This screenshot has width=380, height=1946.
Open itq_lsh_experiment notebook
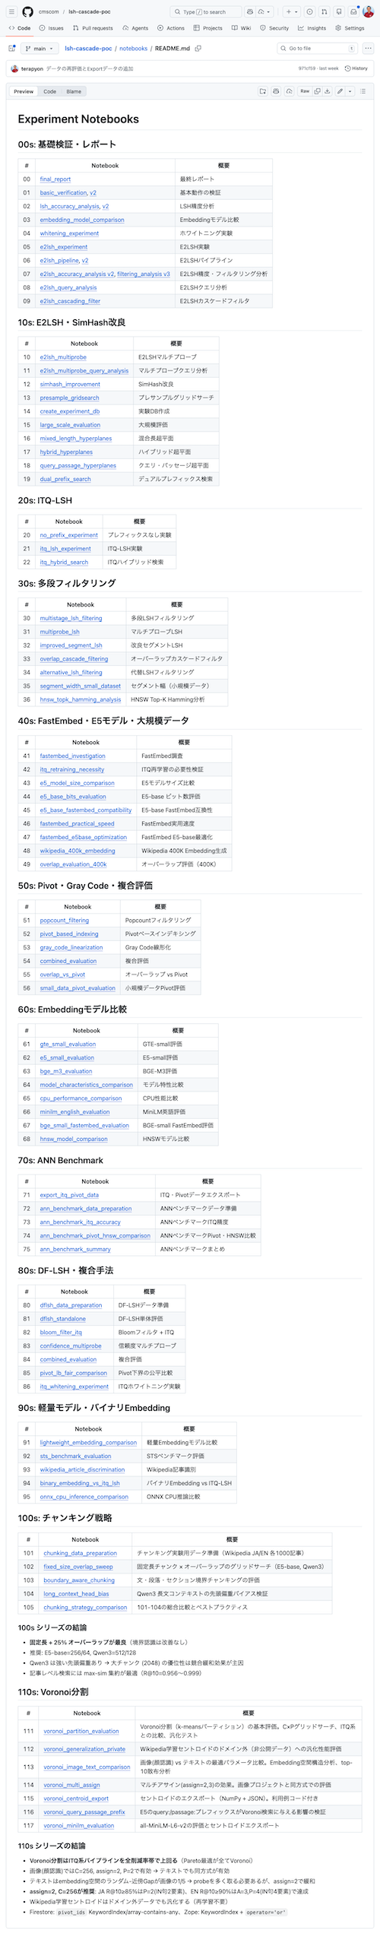point(65,549)
